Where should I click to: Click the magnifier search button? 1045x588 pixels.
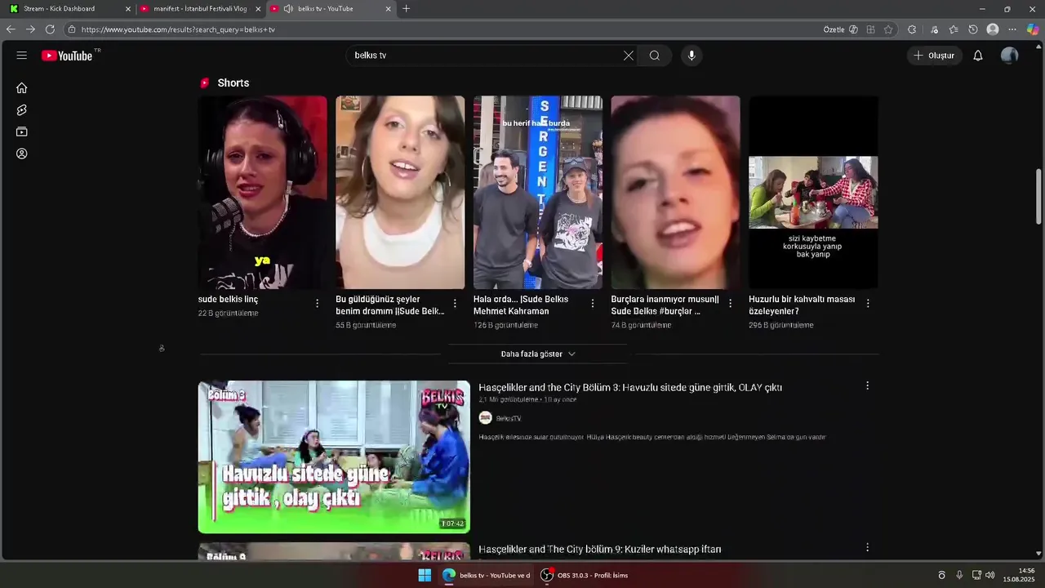pos(655,56)
